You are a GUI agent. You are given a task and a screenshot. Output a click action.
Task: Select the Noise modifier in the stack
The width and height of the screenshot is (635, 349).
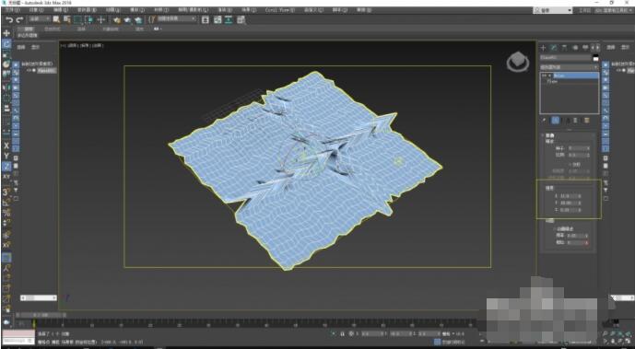pyautogui.click(x=575, y=76)
